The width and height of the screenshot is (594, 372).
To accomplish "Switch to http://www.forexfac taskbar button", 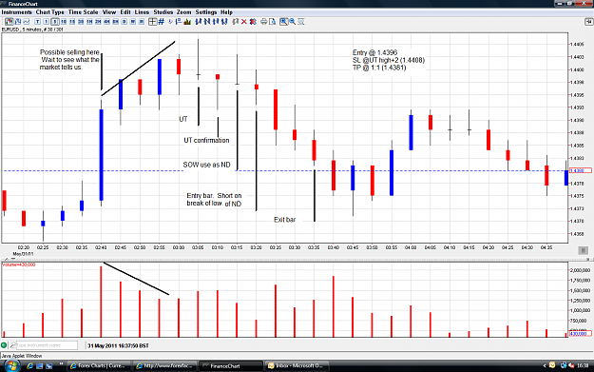I will tap(165, 366).
